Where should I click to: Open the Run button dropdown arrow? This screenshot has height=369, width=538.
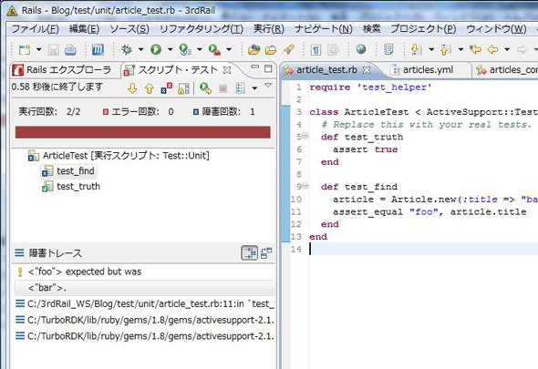coord(171,50)
